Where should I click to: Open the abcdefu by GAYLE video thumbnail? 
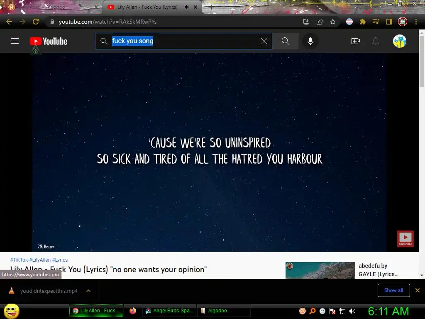coord(320,270)
